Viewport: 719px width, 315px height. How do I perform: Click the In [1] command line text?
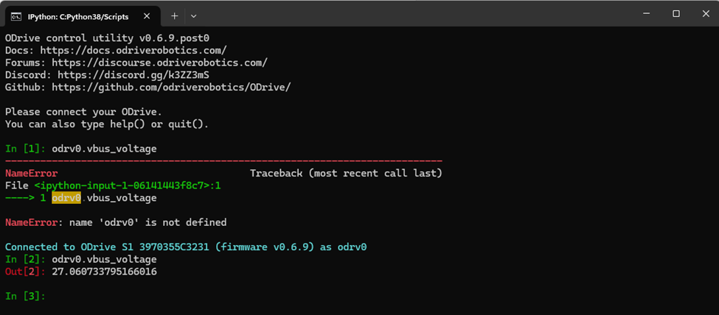click(x=104, y=149)
